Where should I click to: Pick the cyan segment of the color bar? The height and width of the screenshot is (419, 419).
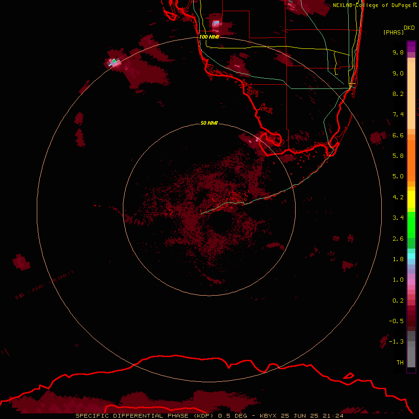pyautogui.click(x=411, y=256)
